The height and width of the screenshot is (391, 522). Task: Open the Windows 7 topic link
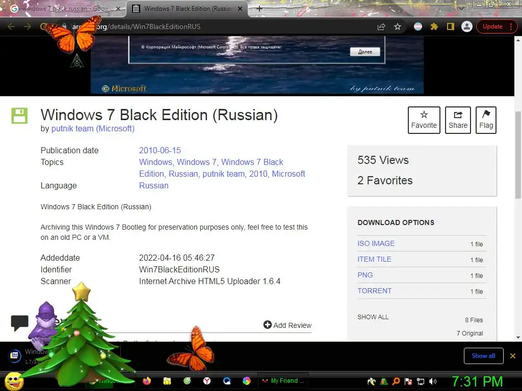pyautogui.click(x=196, y=162)
